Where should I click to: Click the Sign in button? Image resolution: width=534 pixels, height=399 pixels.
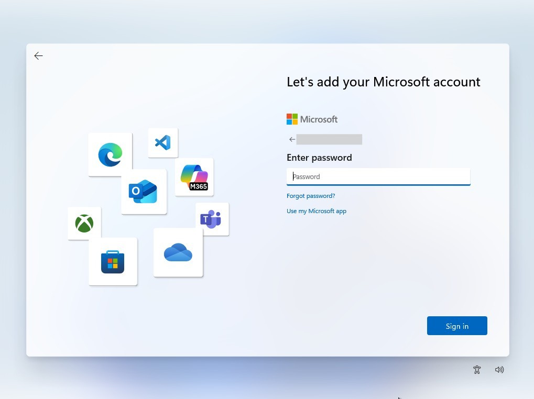click(x=457, y=326)
